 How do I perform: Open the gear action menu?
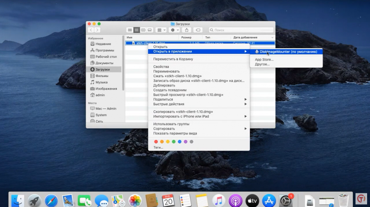click(175, 30)
